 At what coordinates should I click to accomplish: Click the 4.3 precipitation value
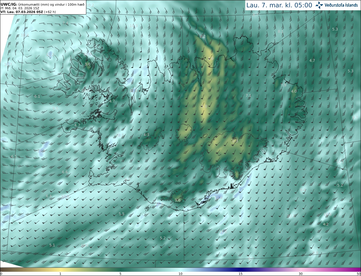[146, 135]
